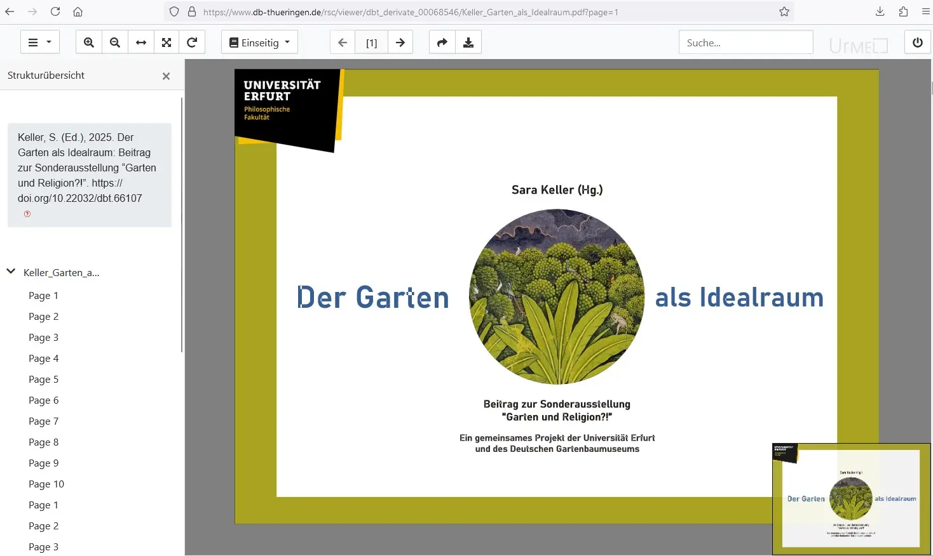Open the Einseitig layout dropdown
933x556 pixels.
click(x=259, y=43)
